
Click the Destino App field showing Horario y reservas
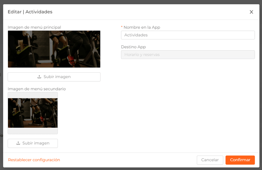pyautogui.click(x=188, y=54)
